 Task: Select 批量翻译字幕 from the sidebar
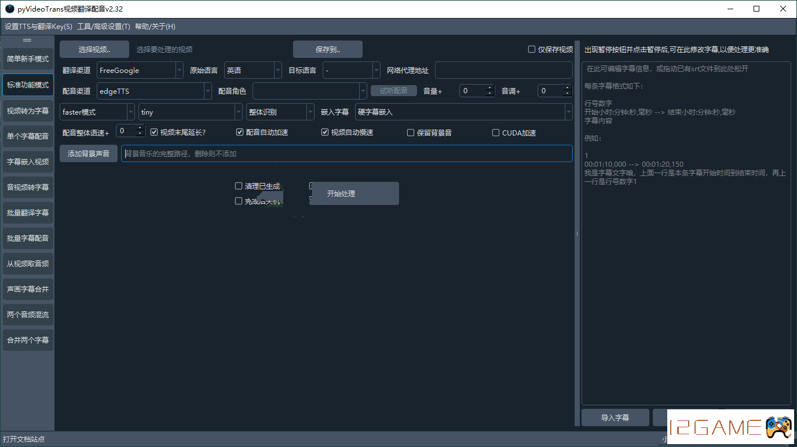(28, 212)
